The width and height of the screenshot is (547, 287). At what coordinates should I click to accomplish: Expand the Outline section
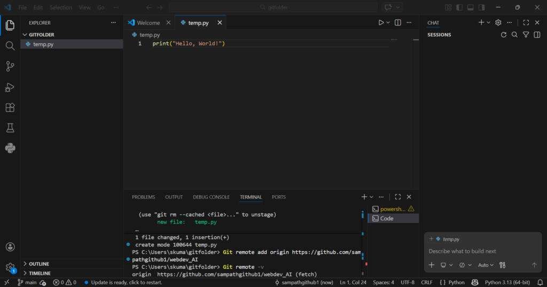tap(39, 264)
